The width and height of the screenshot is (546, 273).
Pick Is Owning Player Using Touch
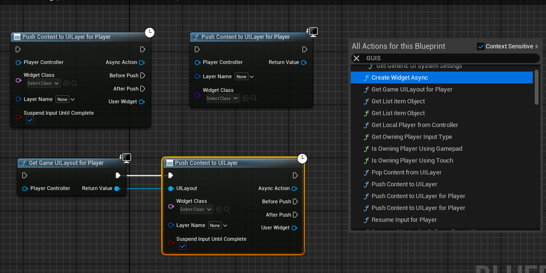point(442,161)
